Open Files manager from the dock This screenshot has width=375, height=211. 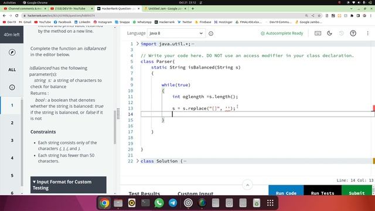coord(118,203)
